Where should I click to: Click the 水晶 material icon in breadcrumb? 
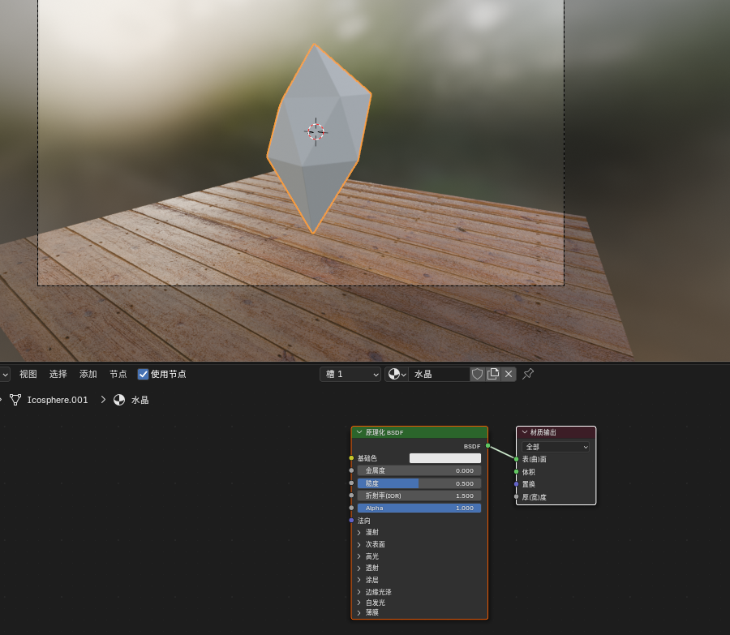[119, 400]
